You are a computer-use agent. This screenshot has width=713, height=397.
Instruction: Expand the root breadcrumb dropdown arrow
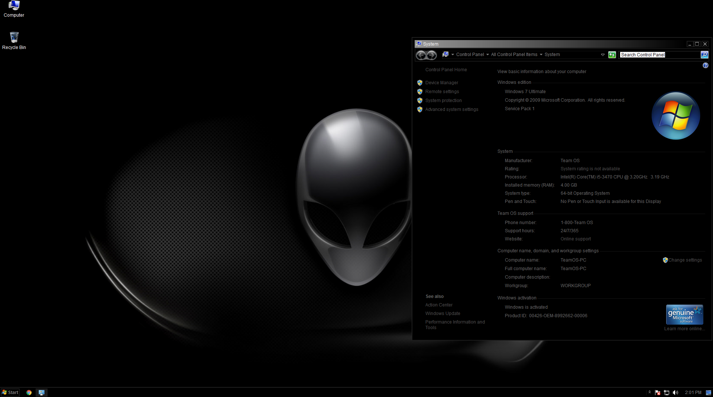click(x=453, y=55)
